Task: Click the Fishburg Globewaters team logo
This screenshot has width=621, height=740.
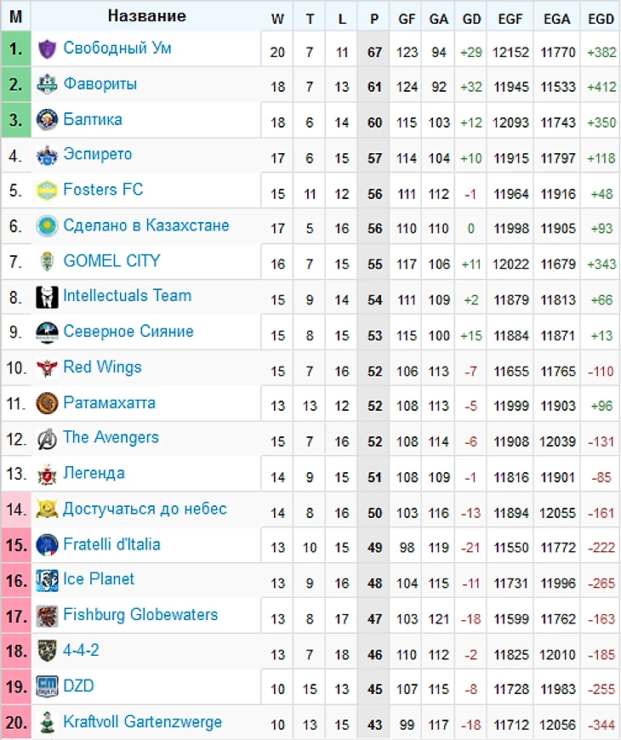Action: pos(47,616)
